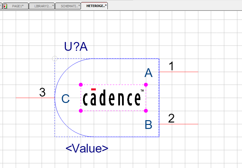The height and width of the screenshot is (168, 242).
Task: Click the PAGE1 tab schematic page icon
Action: click(6, 6)
